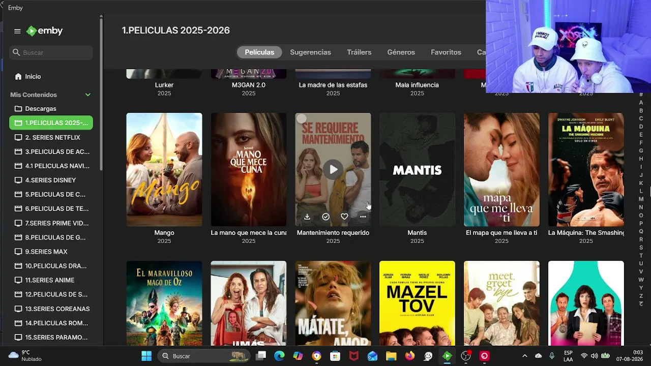Open Task View from the taskbar
The image size is (651, 366).
coord(261,356)
